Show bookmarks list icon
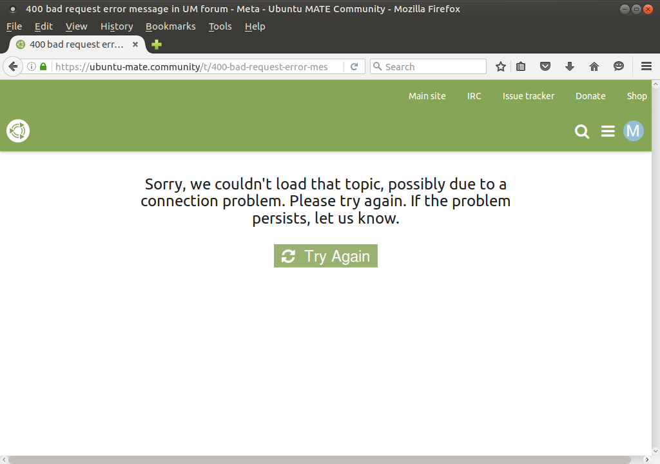The image size is (660, 464). tap(521, 66)
